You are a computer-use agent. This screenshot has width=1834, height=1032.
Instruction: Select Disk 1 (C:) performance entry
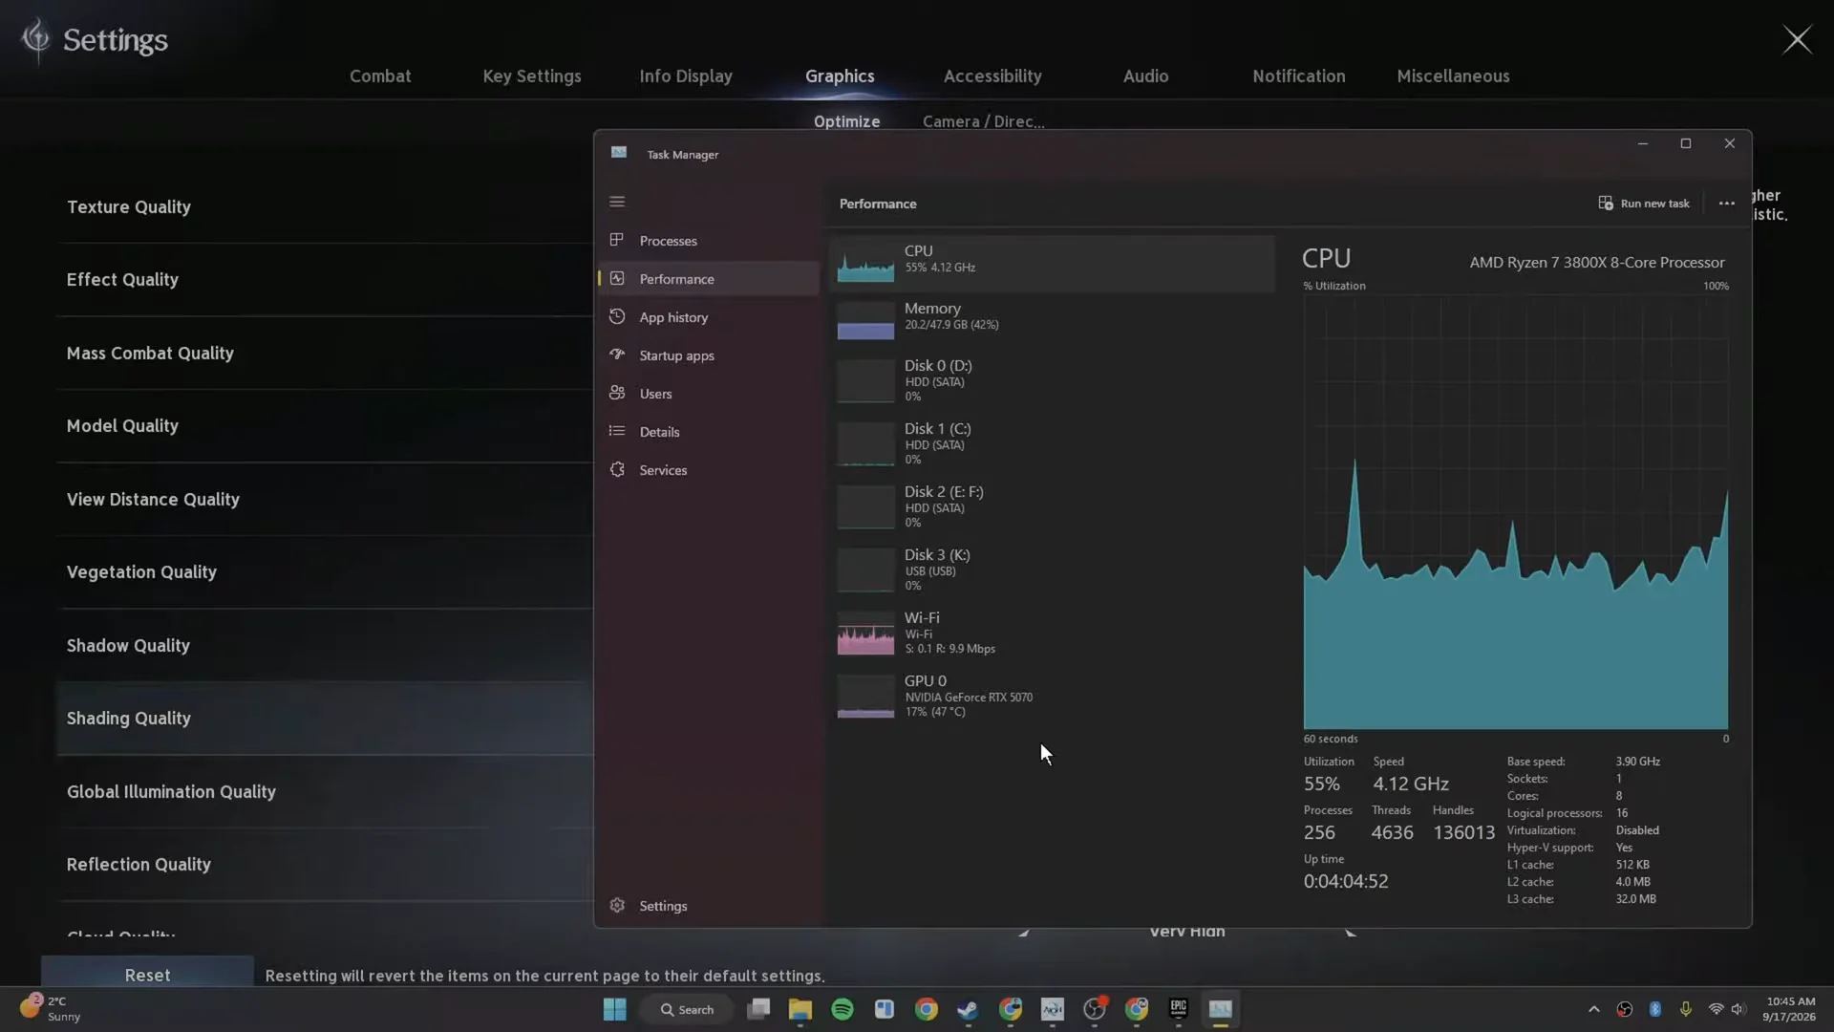pyautogui.click(x=1053, y=443)
